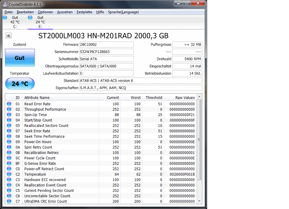
Task: Select the Temperature raw value 0026000F0018
Action: (182, 174)
